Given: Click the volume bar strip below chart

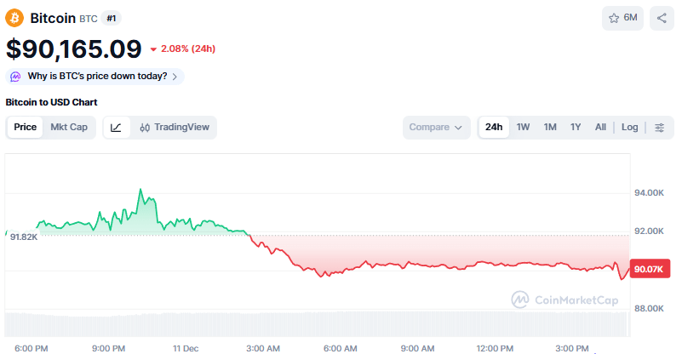Looking at the screenshot, I should tap(315, 324).
